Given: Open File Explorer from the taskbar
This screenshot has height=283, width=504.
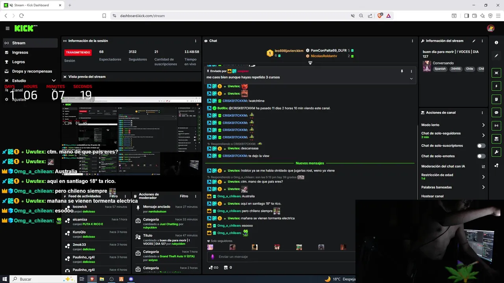Looking at the screenshot, I should pos(102,279).
